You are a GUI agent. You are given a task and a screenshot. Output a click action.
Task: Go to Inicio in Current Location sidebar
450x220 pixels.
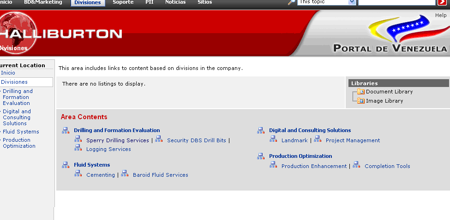tap(8, 73)
